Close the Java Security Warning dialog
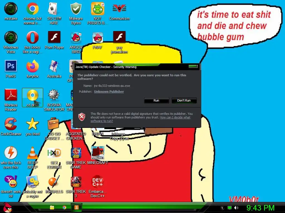285x213 pixels. tap(193, 66)
